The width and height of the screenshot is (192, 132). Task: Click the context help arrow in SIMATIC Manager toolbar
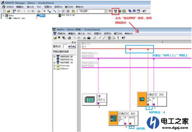tap(144, 11)
